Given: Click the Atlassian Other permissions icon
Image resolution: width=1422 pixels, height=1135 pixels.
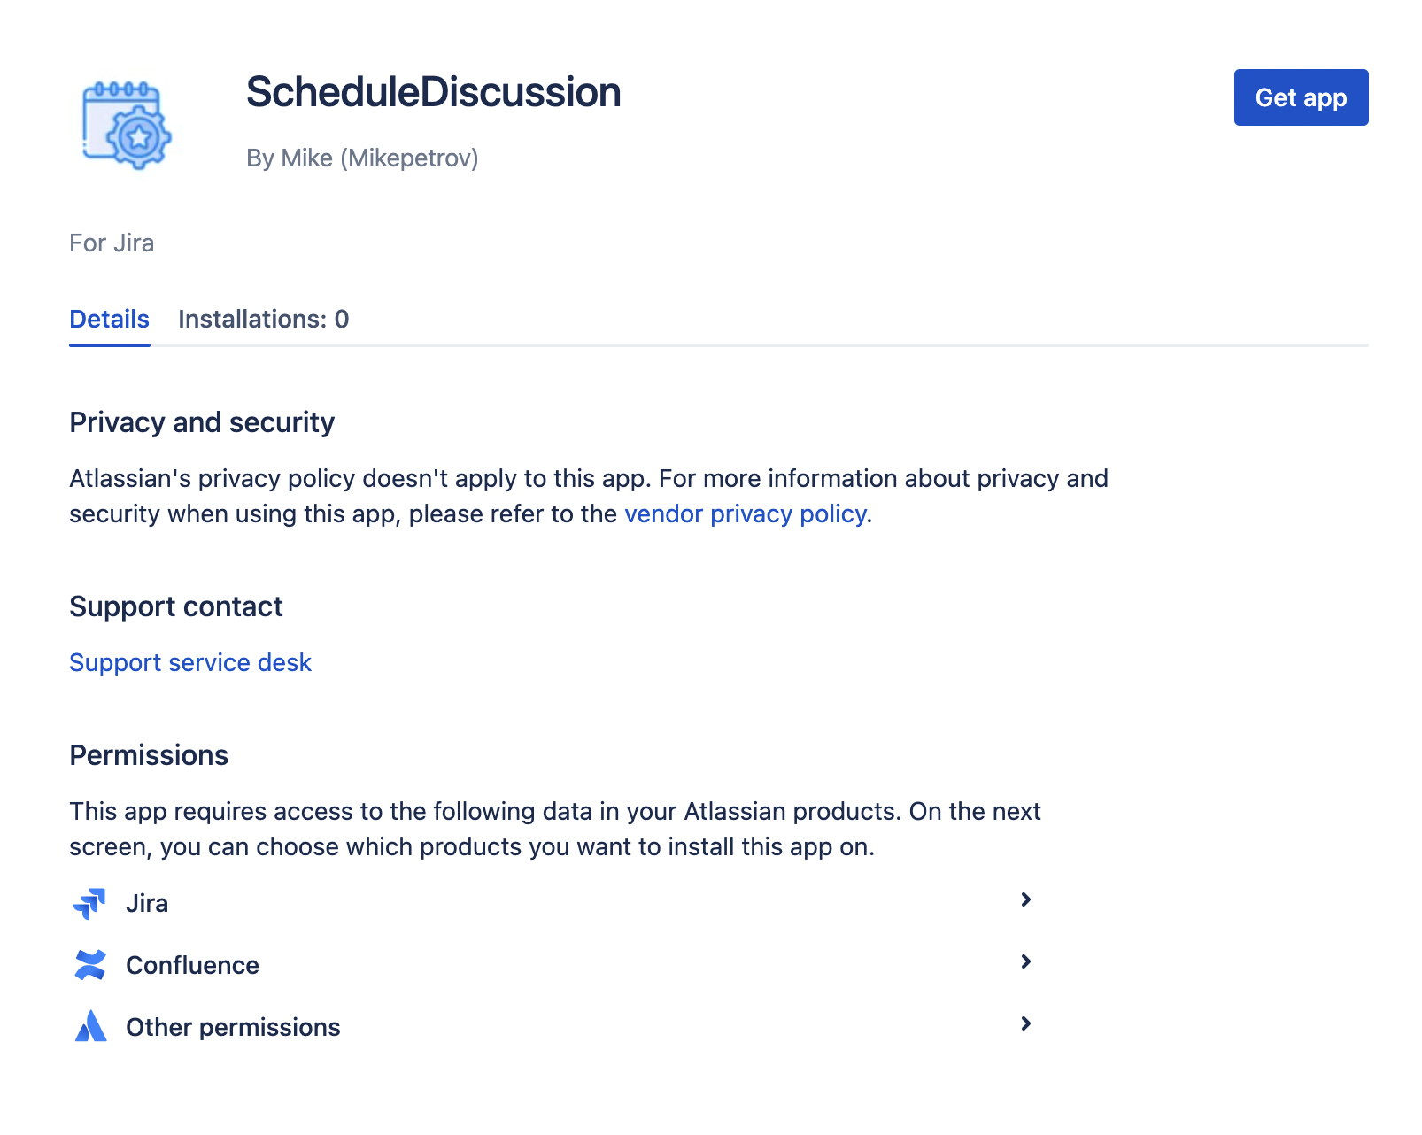Looking at the screenshot, I should click(90, 1027).
